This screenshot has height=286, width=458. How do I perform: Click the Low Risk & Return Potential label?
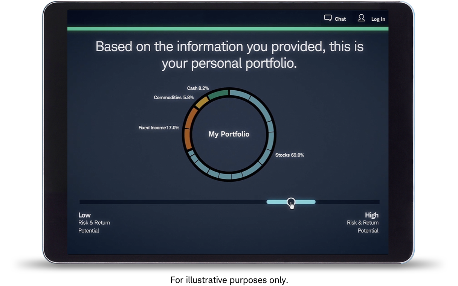(x=94, y=223)
